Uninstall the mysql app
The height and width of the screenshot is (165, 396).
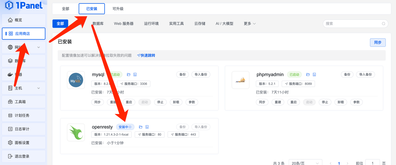176,102
